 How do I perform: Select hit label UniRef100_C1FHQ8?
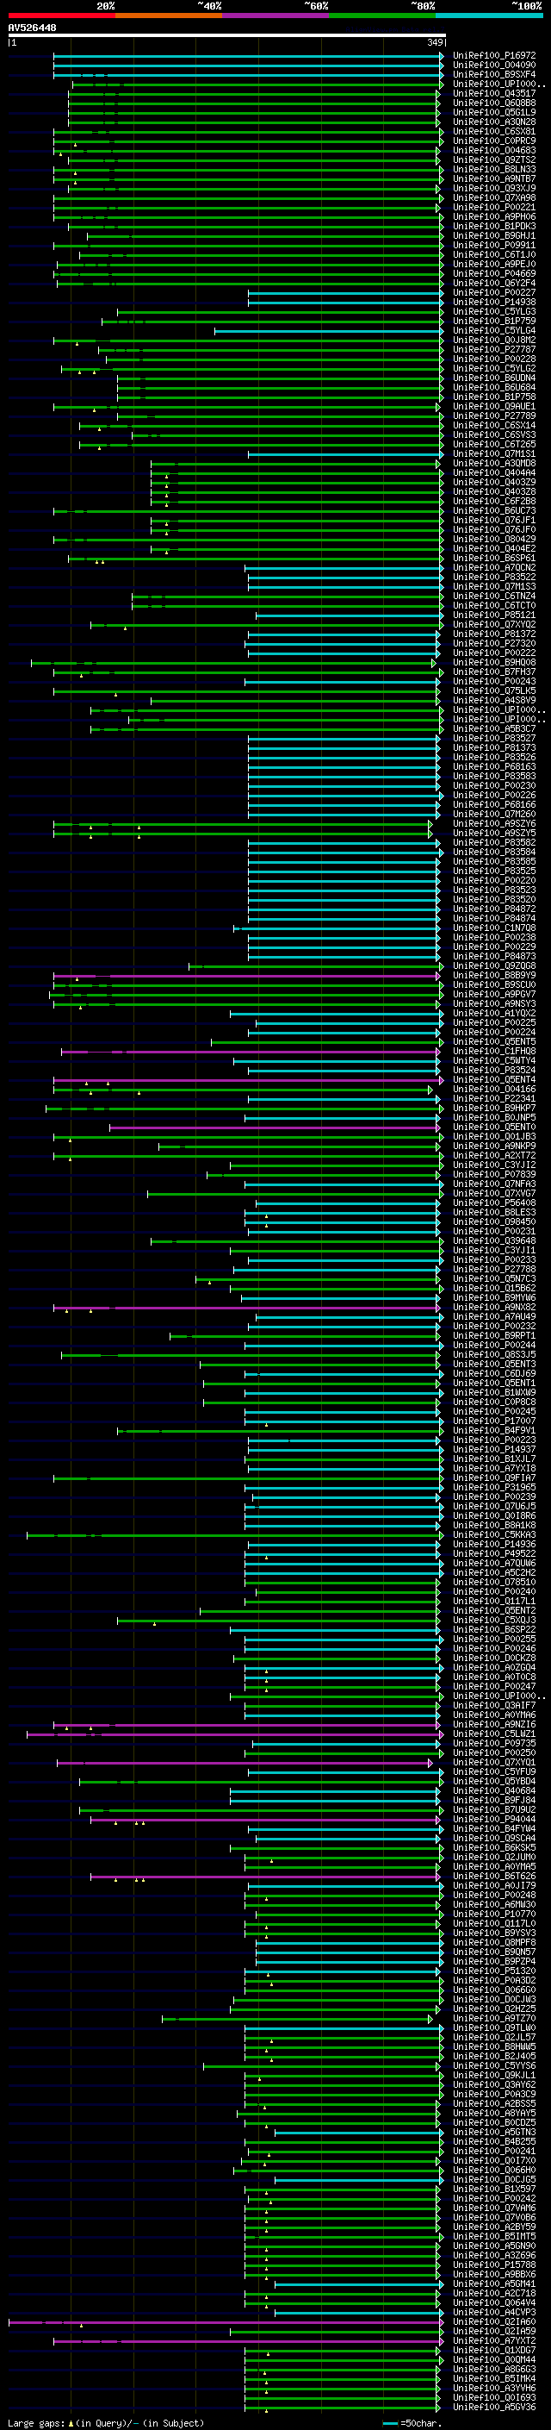494,1051
